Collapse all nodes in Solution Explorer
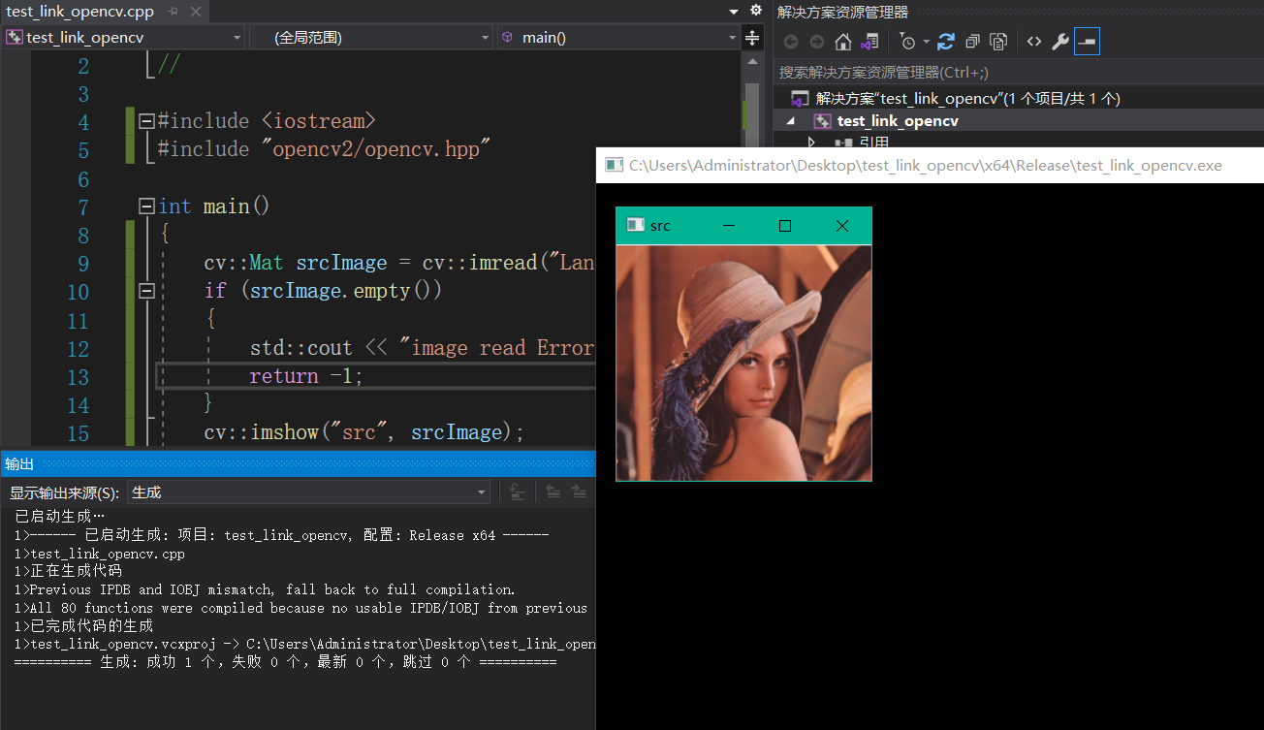The width and height of the screenshot is (1264, 730). 972,42
